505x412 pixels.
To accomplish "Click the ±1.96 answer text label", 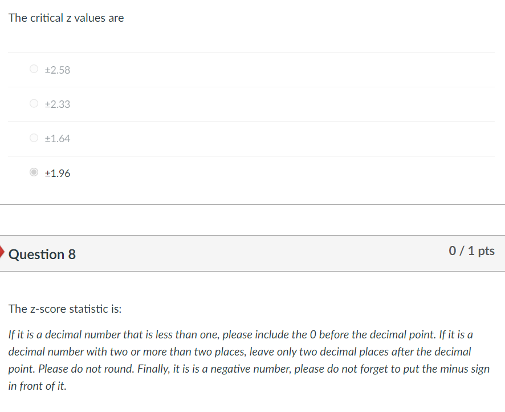I will [56, 173].
